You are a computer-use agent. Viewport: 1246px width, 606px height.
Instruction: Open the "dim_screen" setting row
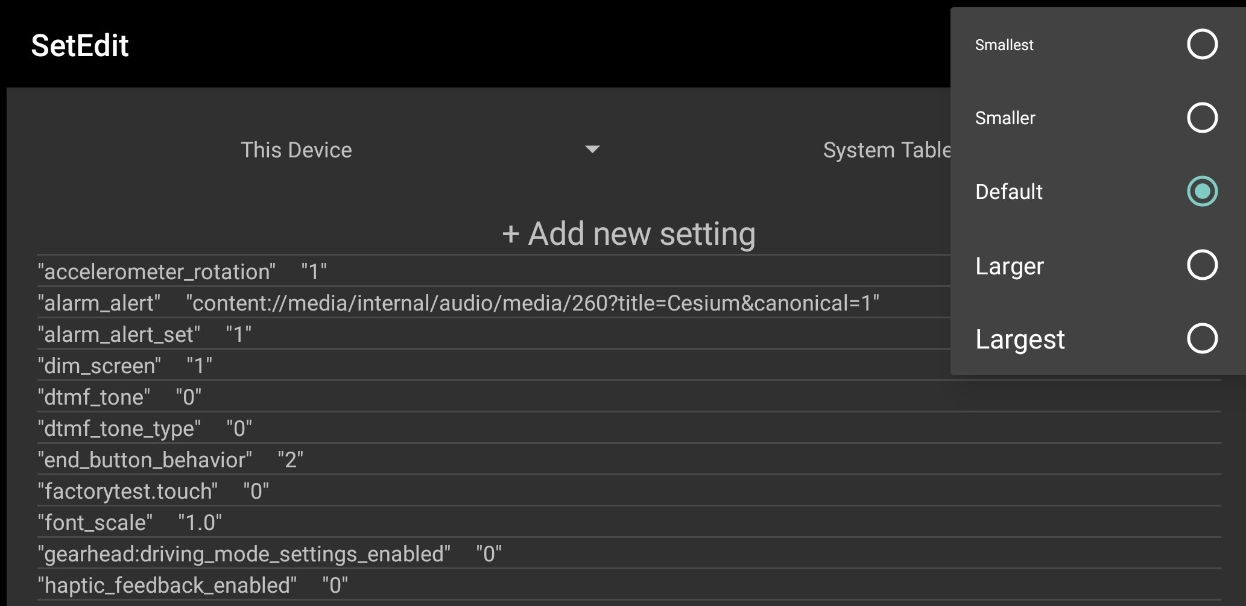pyautogui.click(x=629, y=365)
